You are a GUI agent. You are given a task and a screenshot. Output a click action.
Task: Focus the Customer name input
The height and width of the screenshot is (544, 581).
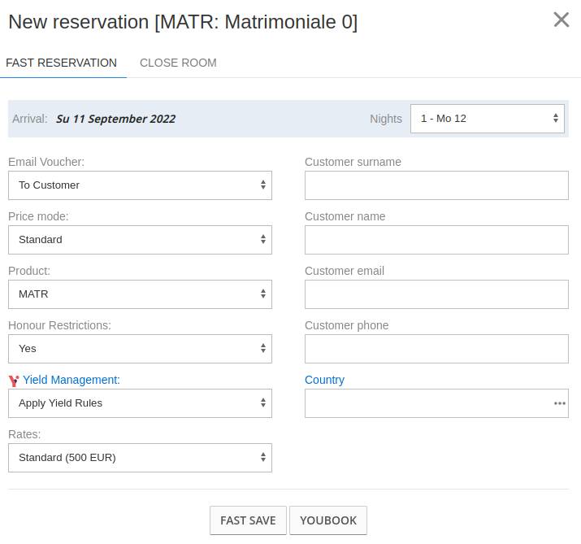click(x=436, y=240)
